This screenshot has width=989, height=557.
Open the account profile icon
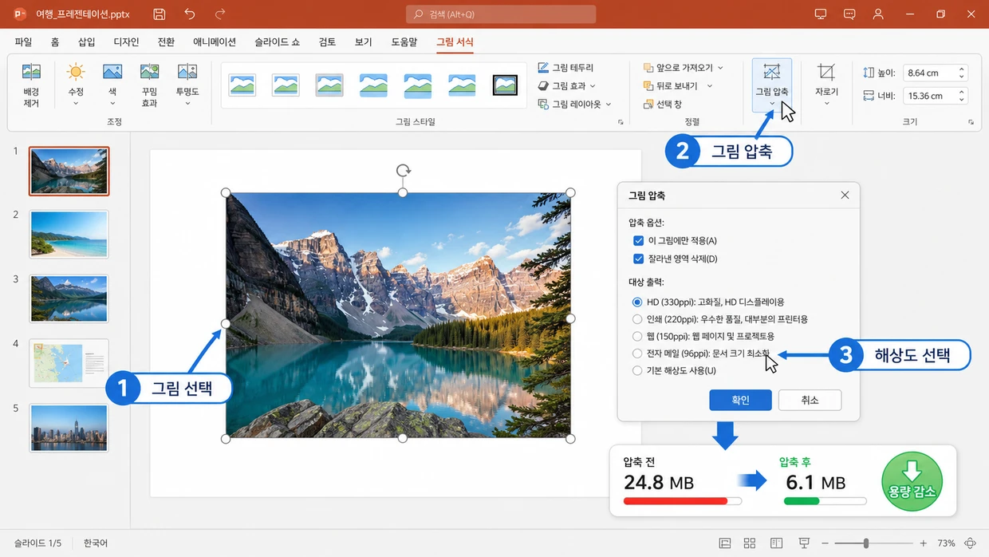click(878, 14)
